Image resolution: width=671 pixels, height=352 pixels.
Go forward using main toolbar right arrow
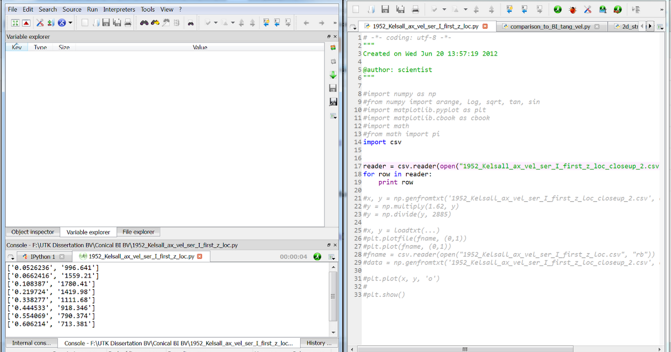(322, 22)
